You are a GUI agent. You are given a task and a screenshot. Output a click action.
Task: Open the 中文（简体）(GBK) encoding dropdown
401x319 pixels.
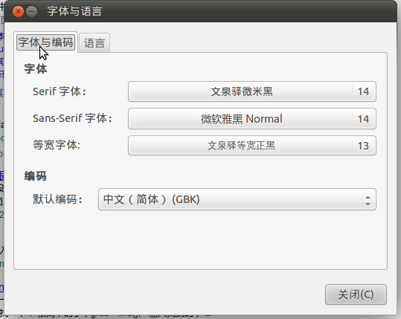click(237, 199)
